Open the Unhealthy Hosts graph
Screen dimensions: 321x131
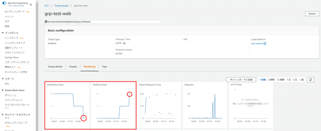[67, 105]
